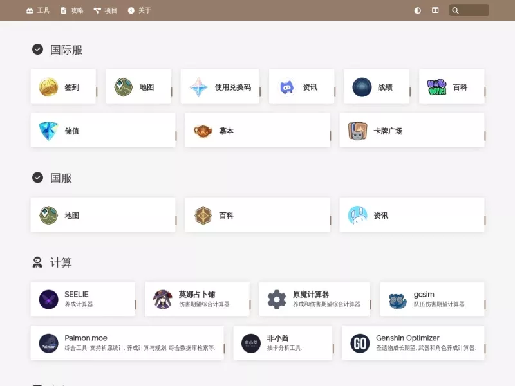Screen dimensions: 515x386
Task: Click the 地图 map icon under 国服
Action: tap(49, 216)
